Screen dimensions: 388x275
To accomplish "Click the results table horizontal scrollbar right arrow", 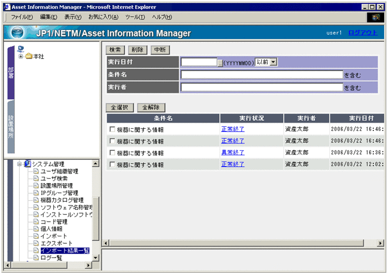I will 380,243.
